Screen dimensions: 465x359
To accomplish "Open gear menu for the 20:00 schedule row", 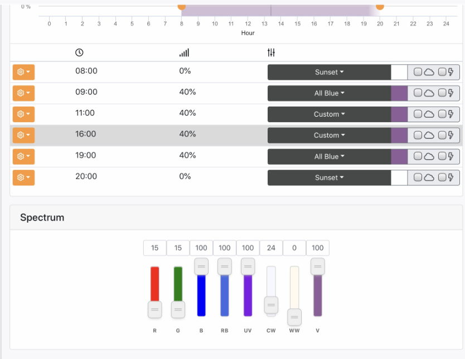I will pyautogui.click(x=23, y=178).
